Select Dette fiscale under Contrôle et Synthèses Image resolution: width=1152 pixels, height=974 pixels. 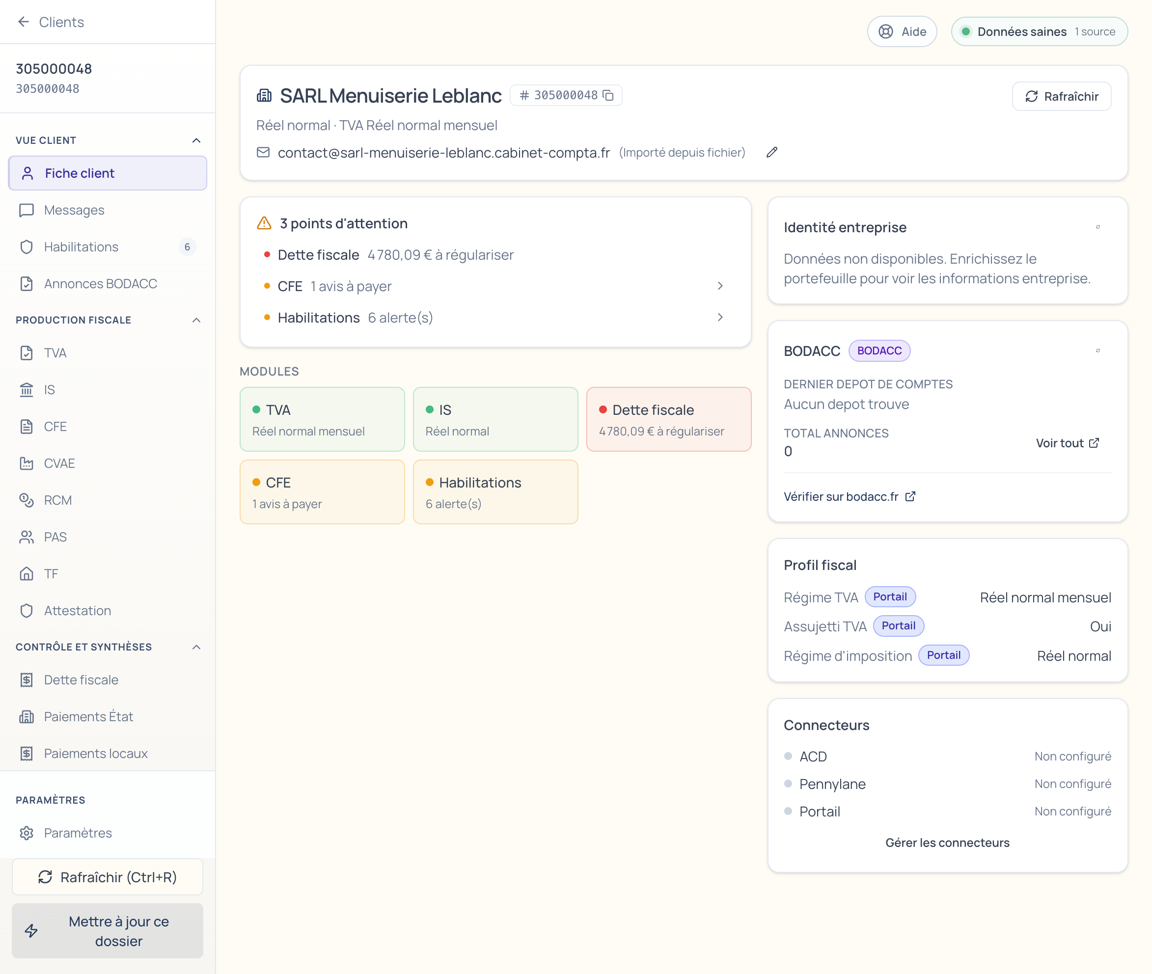[81, 680]
